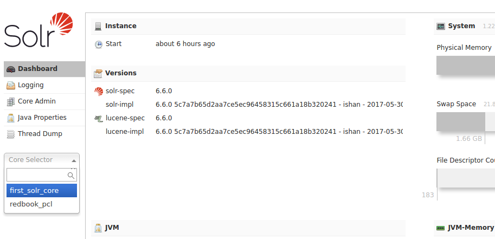Click the System monitor icon
Image resolution: width=495 pixels, height=239 pixels.
[441, 26]
